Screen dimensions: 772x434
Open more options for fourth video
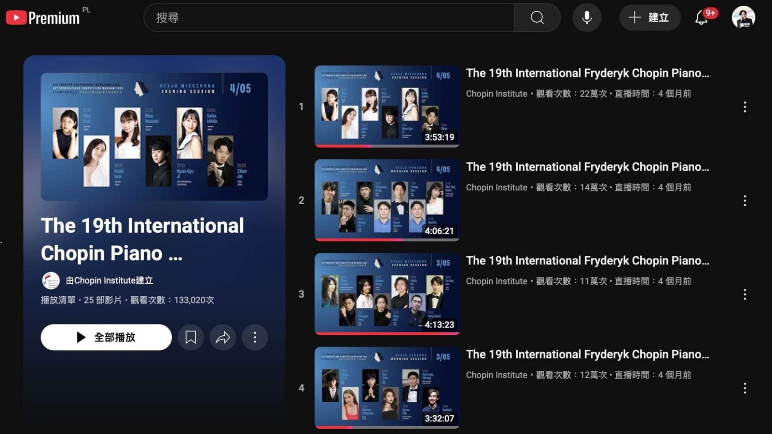pyautogui.click(x=744, y=388)
